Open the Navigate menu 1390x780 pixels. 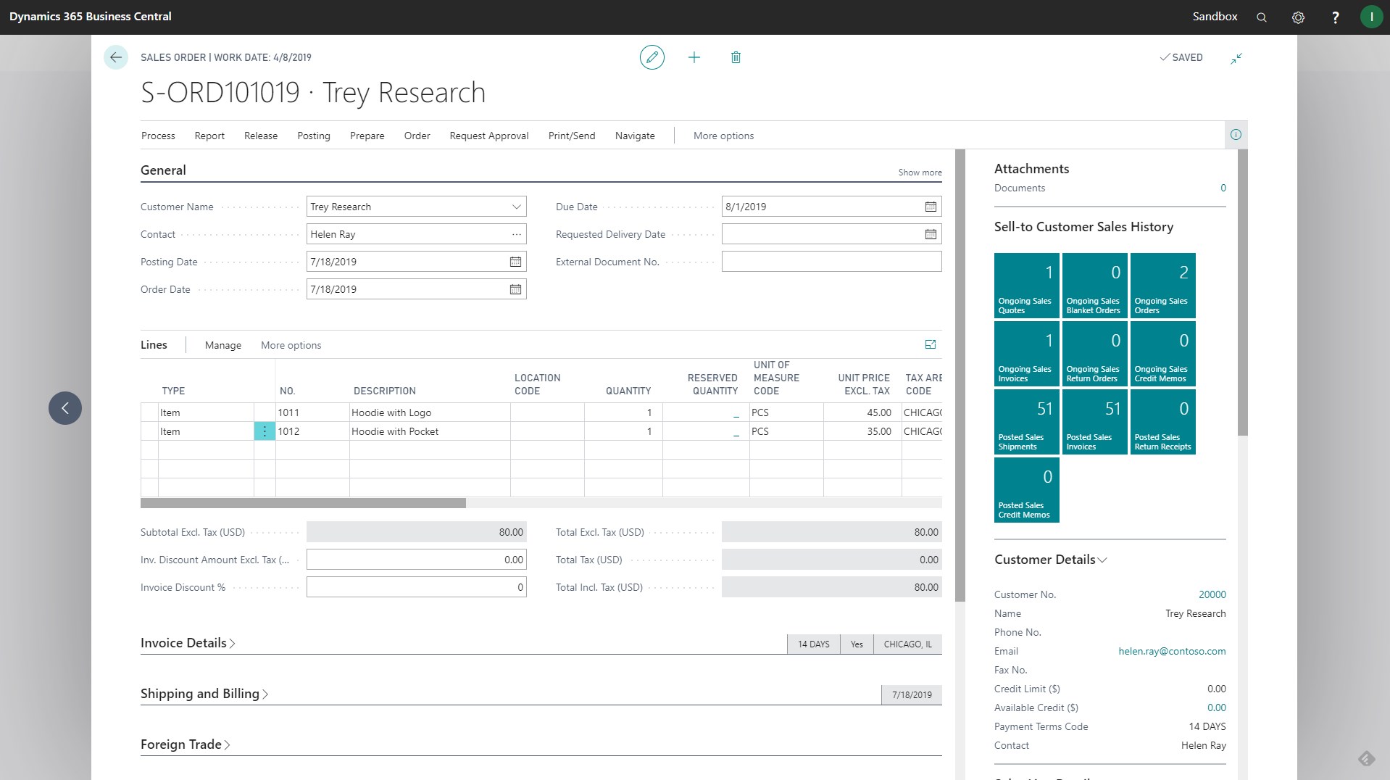coord(635,136)
